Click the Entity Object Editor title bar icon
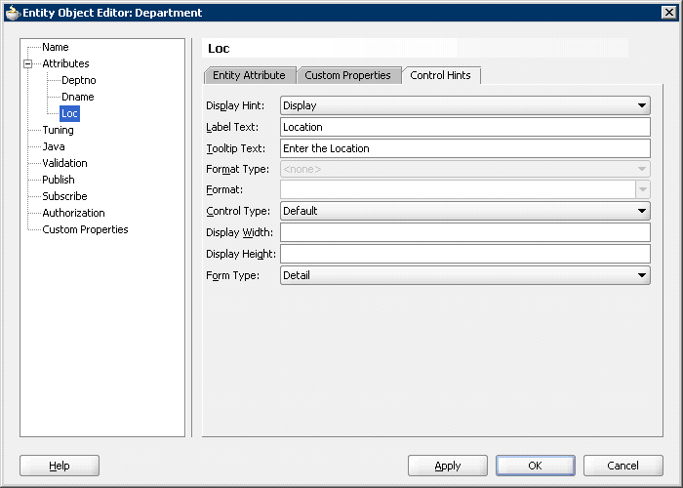Screen dimensions: 683x488 pos(13,13)
